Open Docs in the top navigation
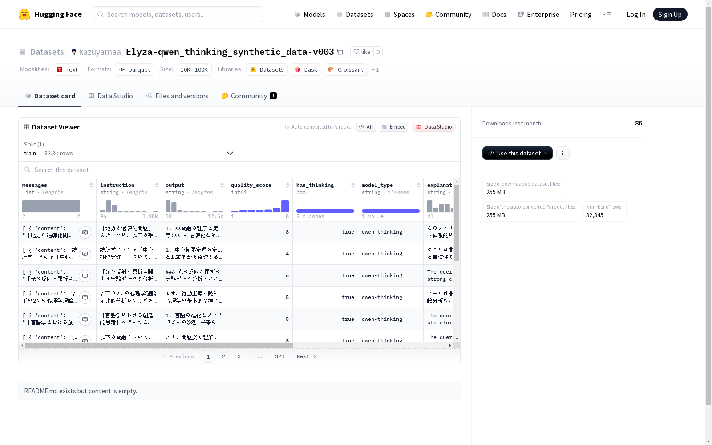 pos(494,14)
